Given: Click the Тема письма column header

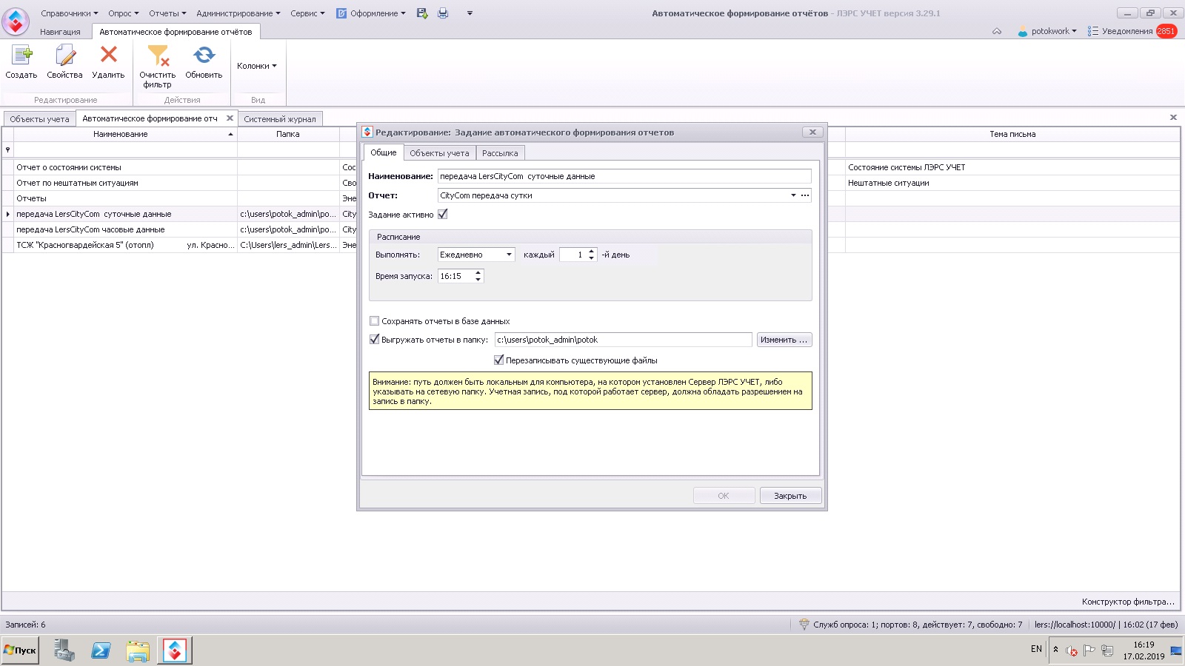Looking at the screenshot, I should (1012, 134).
